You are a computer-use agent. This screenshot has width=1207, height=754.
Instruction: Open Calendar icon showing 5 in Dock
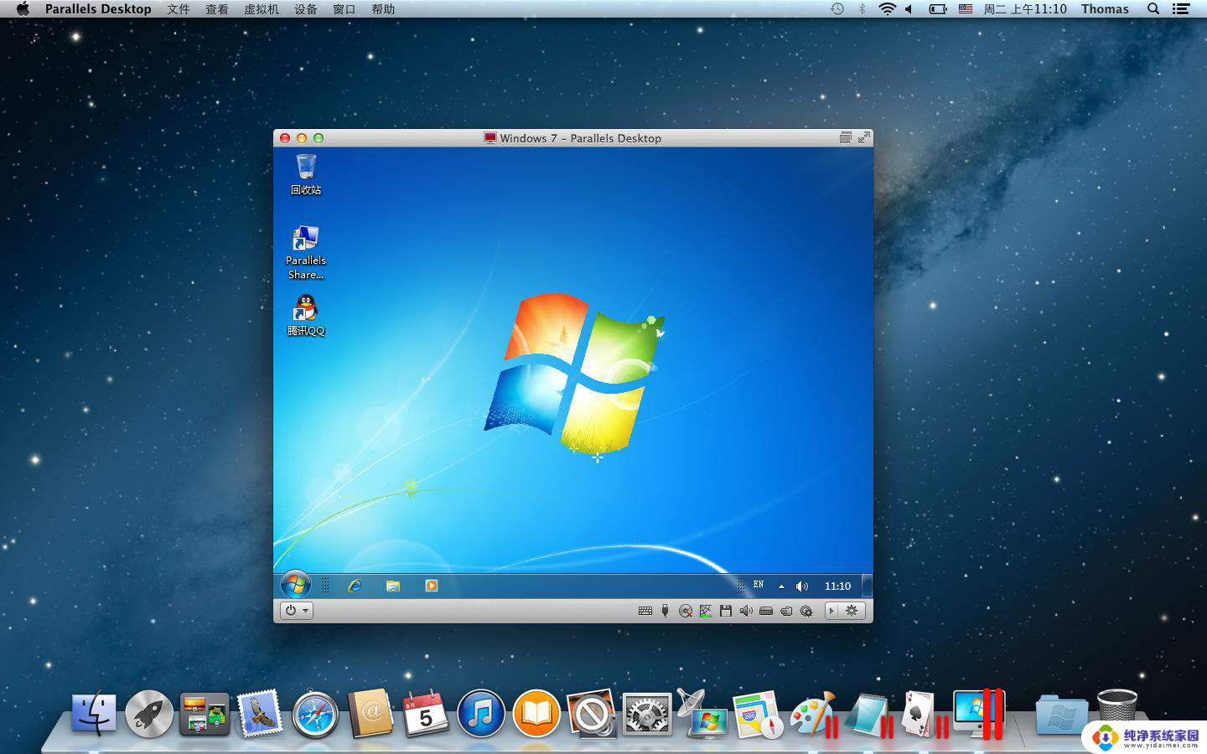click(x=426, y=714)
